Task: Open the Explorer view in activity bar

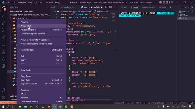Action: 4,8
